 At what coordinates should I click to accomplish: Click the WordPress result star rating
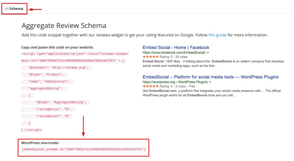(x=151, y=86)
